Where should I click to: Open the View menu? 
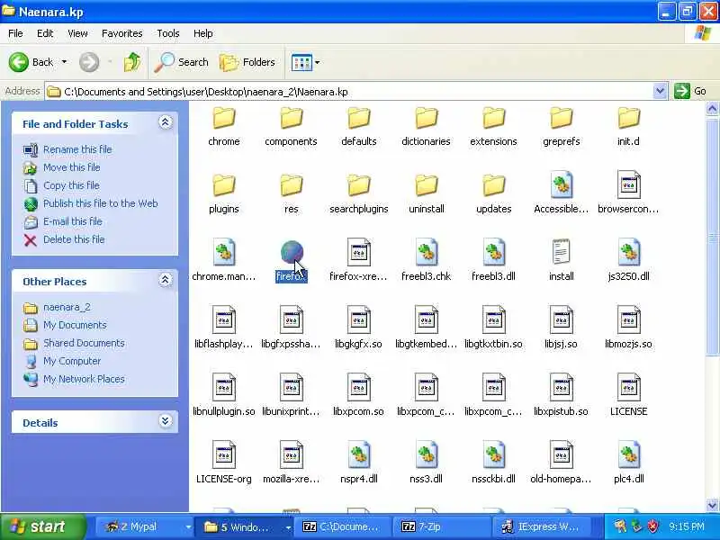tap(77, 33)
